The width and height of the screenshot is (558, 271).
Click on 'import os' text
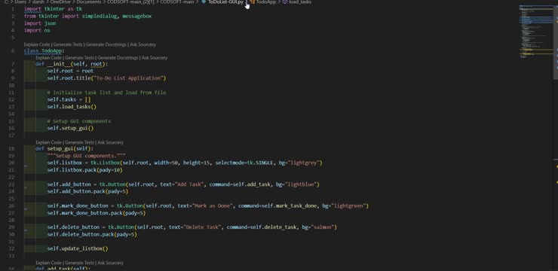[37, 31]
